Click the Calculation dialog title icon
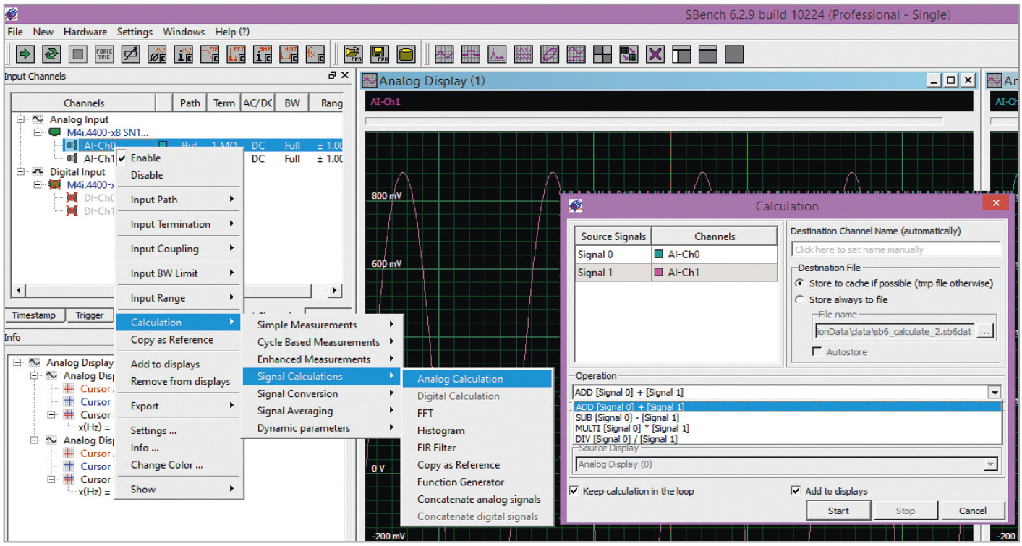This screenshot has width=1022, height=546. tap(576, 205)
